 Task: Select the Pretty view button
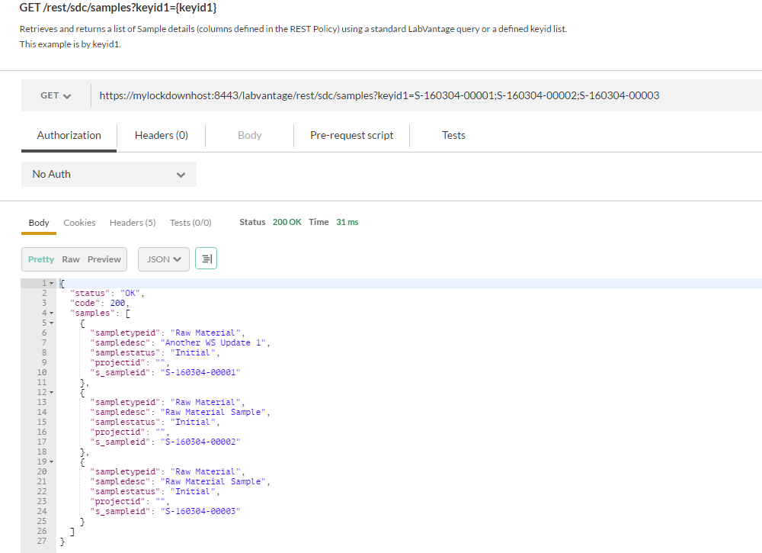(x=41, y=259)
